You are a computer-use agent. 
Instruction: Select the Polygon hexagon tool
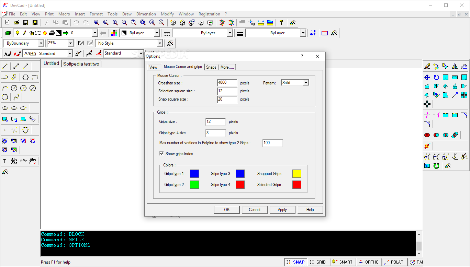25,77
